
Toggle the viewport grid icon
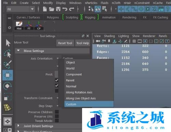[x=134, y=41]
